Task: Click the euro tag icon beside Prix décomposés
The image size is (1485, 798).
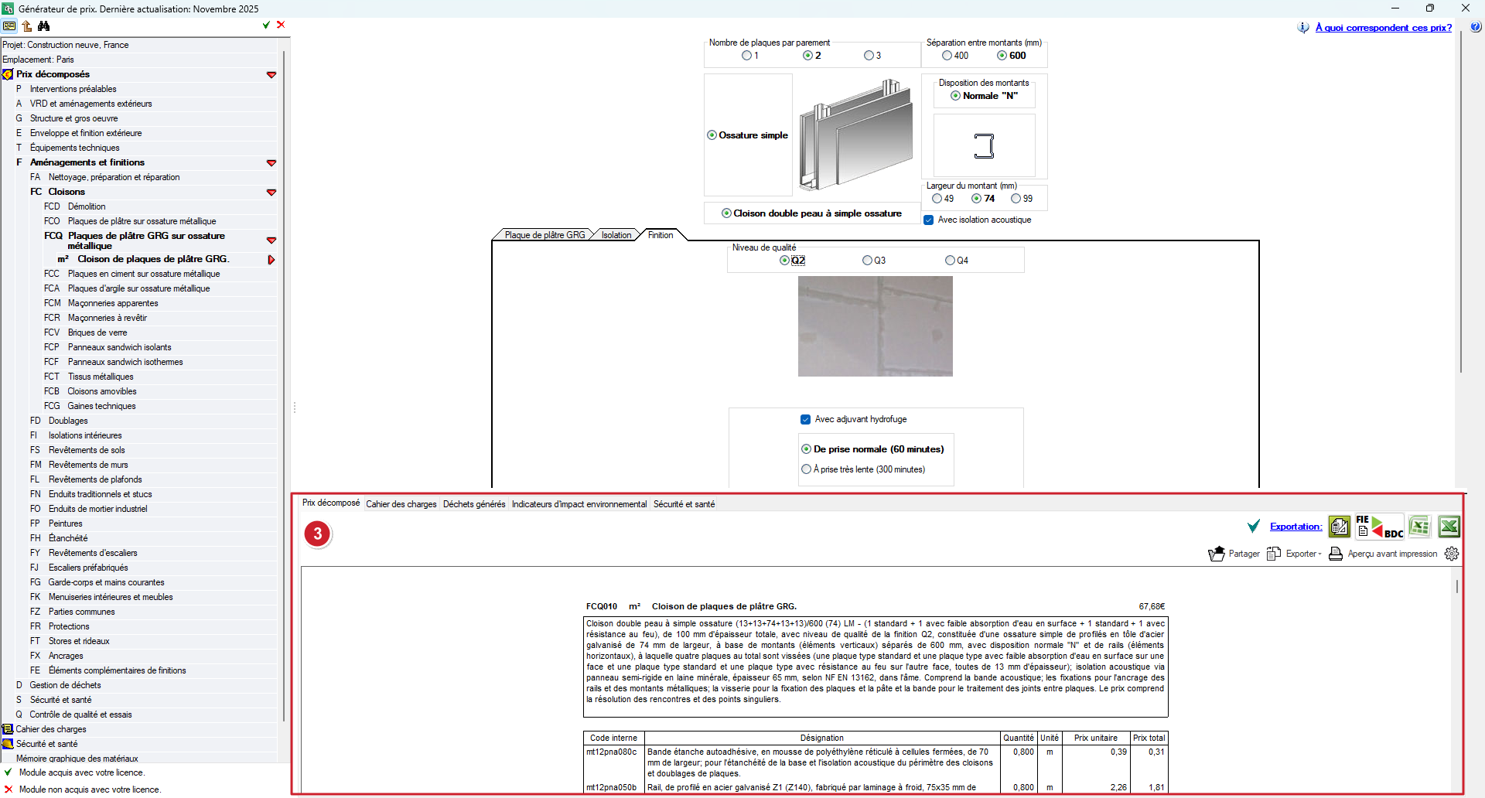Action: point(8,74)
